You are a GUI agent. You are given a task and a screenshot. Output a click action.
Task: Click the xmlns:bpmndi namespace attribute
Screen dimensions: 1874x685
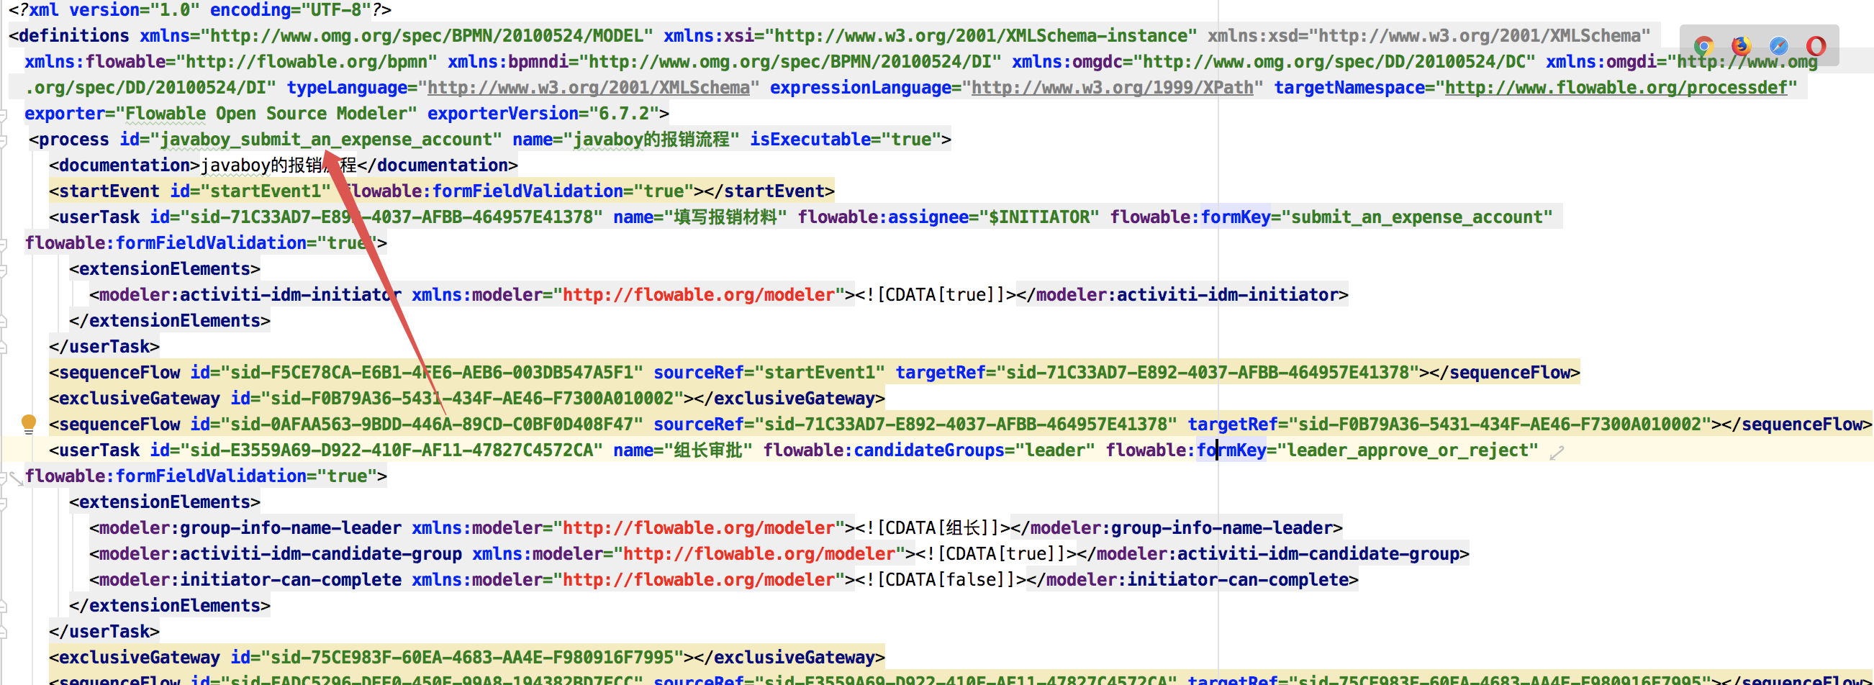pos(724,62)
